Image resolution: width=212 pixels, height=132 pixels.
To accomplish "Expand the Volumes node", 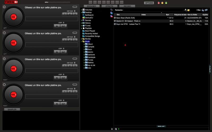I will [81, 10].
